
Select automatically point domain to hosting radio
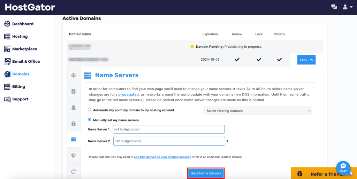tap(90, 110)
